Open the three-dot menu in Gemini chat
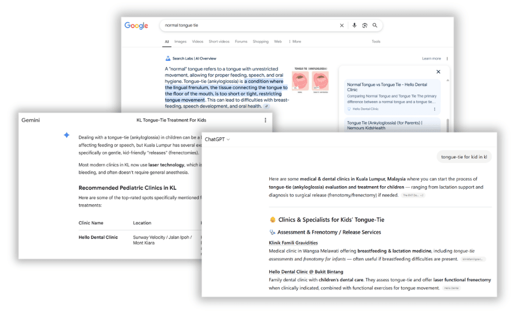Screen dimensions: 521x312 [266, 120]
